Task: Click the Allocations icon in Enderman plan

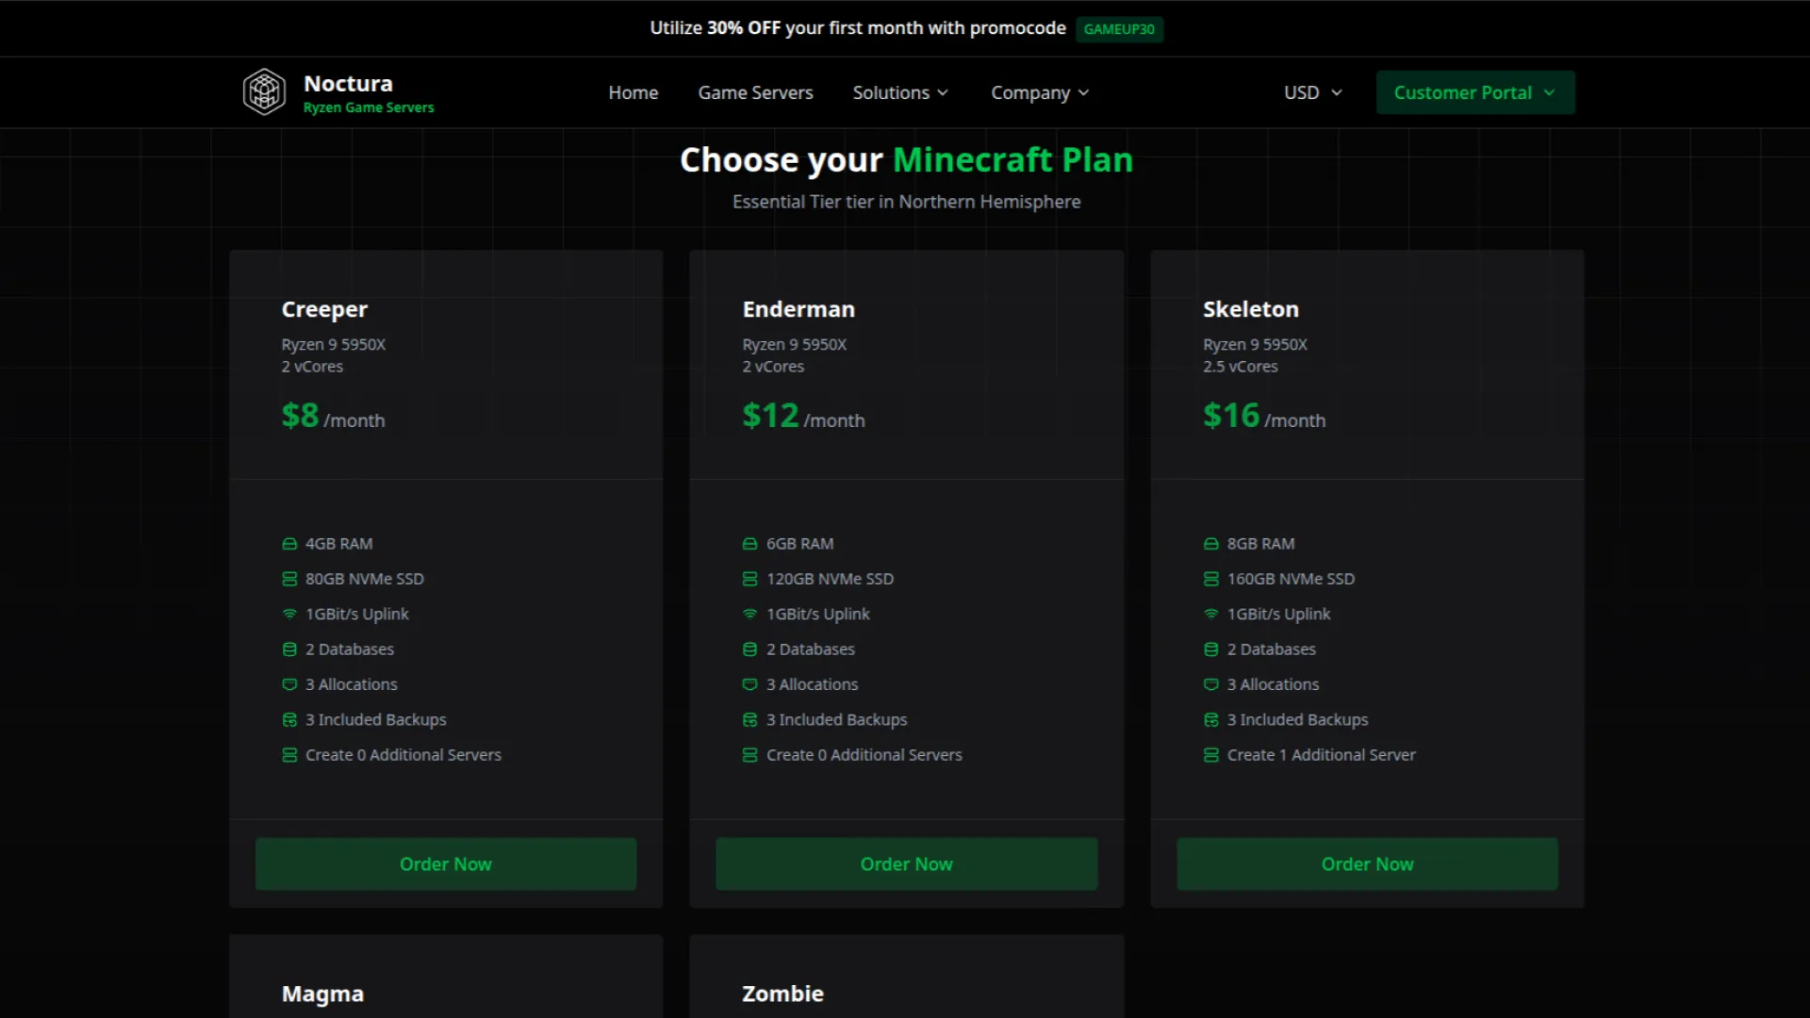Action: coord(749,684)
